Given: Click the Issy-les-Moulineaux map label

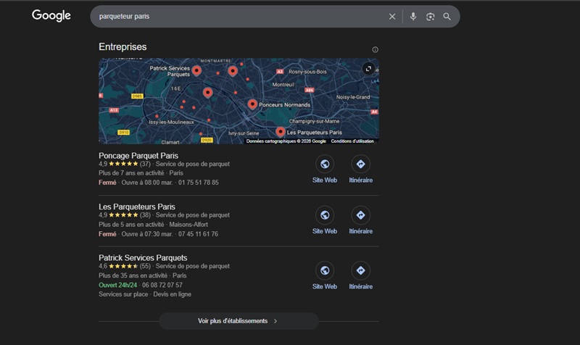Looking at the screenshot, I should (171, 122).
